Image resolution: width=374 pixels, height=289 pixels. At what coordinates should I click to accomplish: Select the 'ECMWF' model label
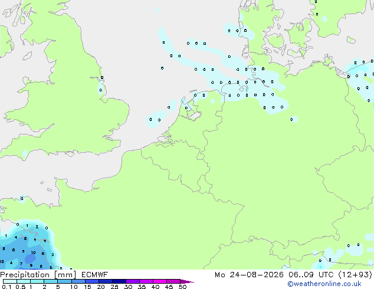94,275
